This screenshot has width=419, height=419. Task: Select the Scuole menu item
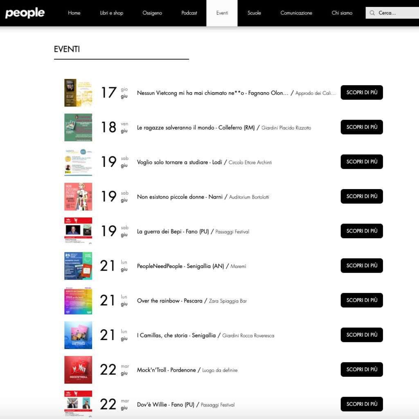coord(254,13)
